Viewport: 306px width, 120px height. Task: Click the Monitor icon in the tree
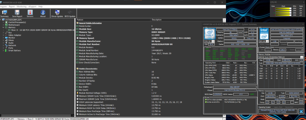[7, 38]
